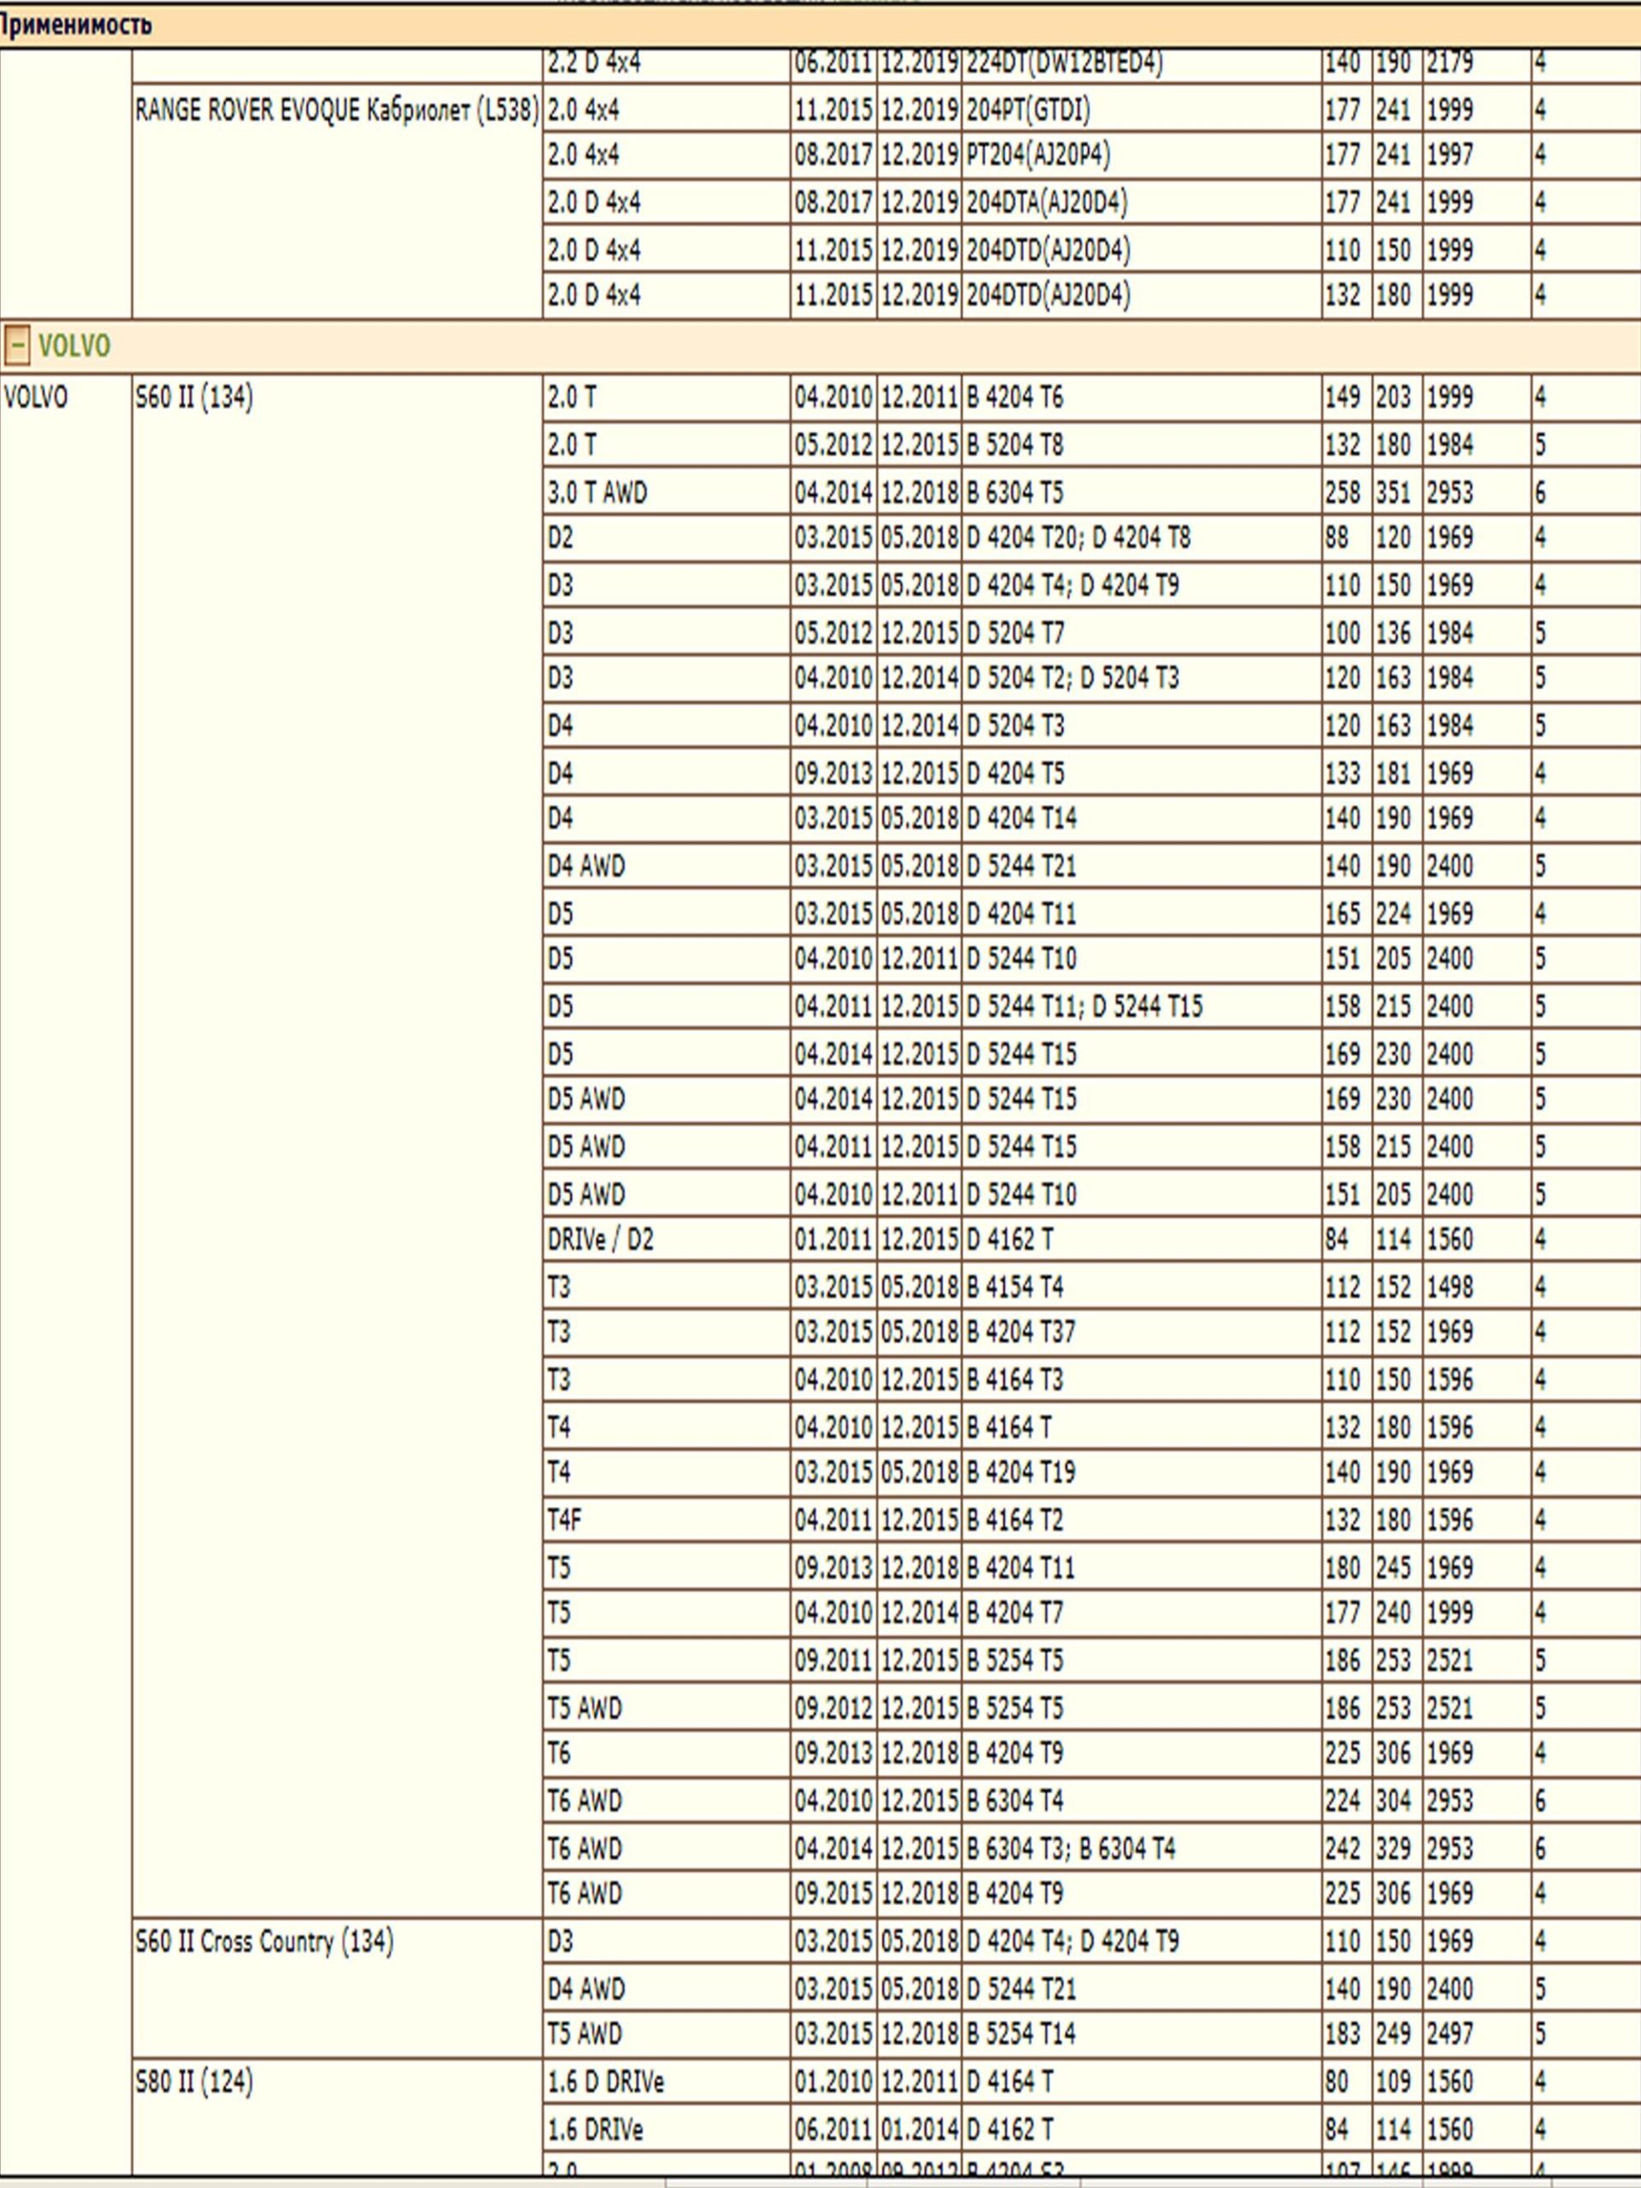Select the T4F modification

(x=565, y=1520)
